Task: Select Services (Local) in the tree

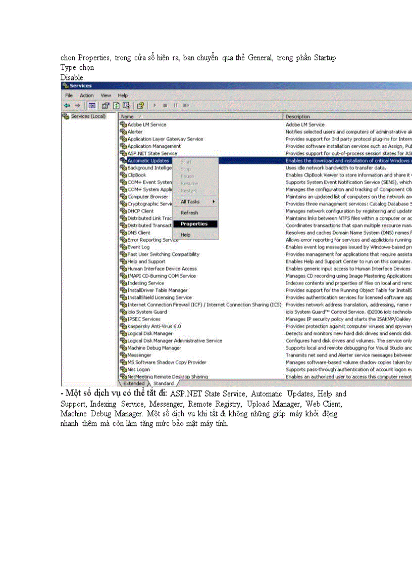Action: click(x=88, y=116)
